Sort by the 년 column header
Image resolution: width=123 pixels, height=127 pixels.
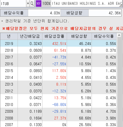(x=9, y=36)
